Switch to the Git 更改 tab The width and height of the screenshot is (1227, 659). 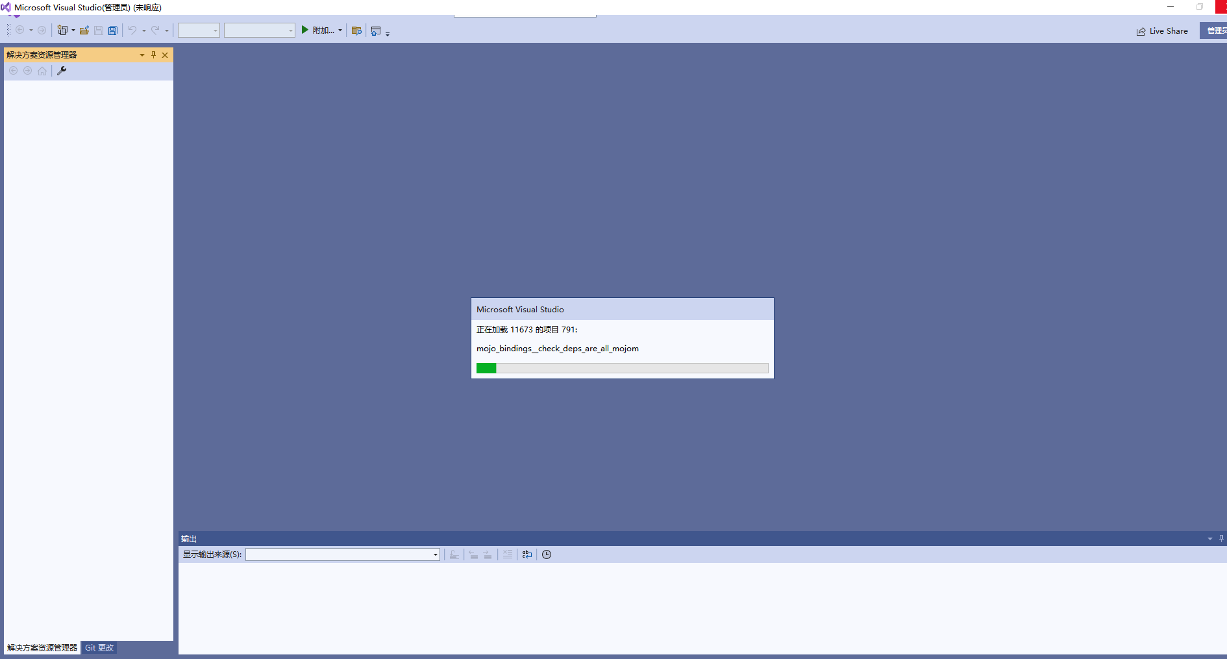pos(99,647)
